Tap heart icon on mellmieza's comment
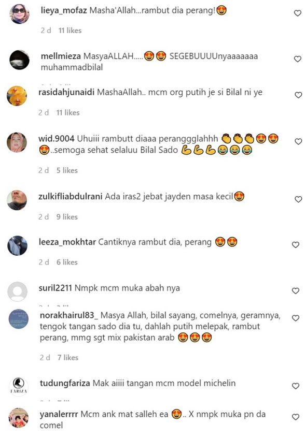This screenshot has width=306, height=439. coord(297,59)
